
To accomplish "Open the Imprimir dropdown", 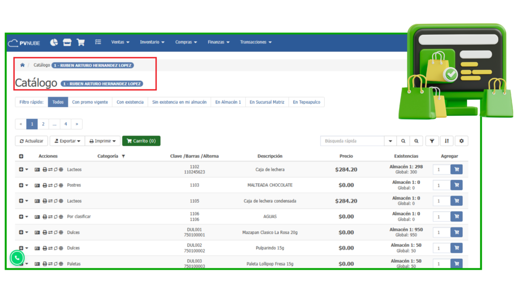I will pyautogui.click(x=102, y=141).
